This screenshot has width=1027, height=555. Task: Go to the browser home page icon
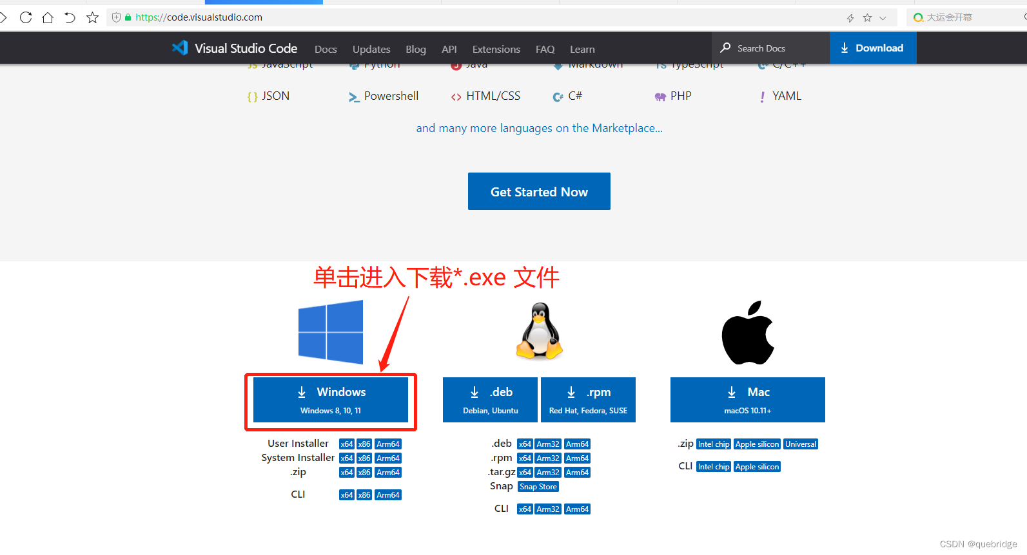pyautogui.click(x=48, y=17)
